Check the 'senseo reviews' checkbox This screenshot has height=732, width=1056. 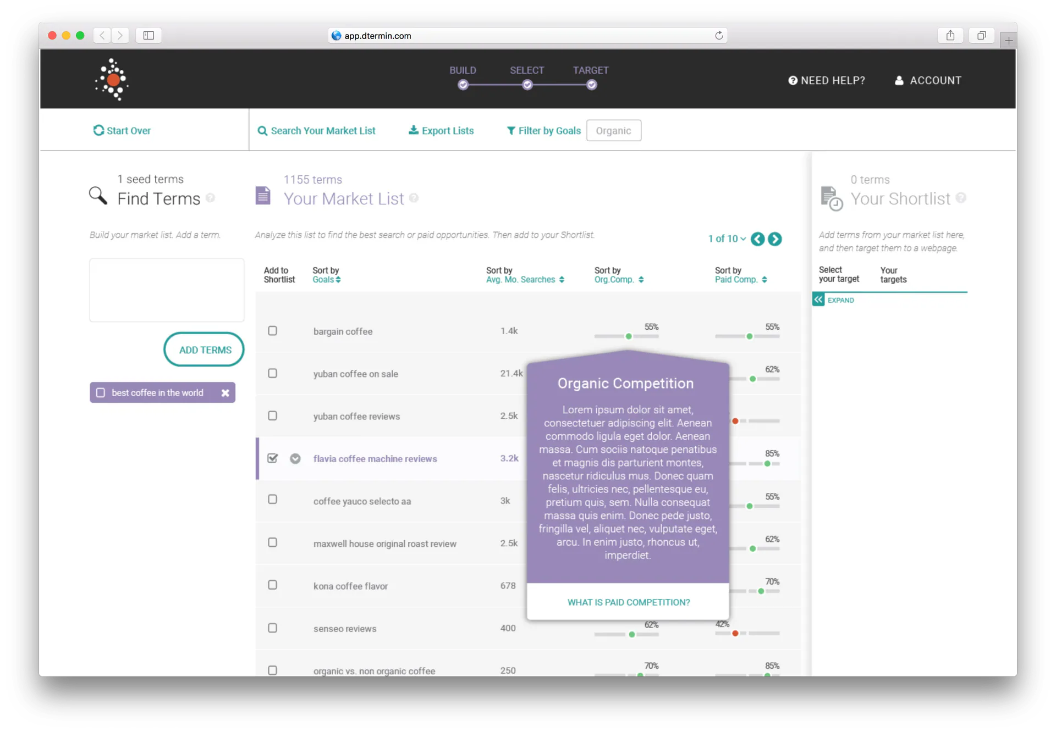tap(272, 628)
